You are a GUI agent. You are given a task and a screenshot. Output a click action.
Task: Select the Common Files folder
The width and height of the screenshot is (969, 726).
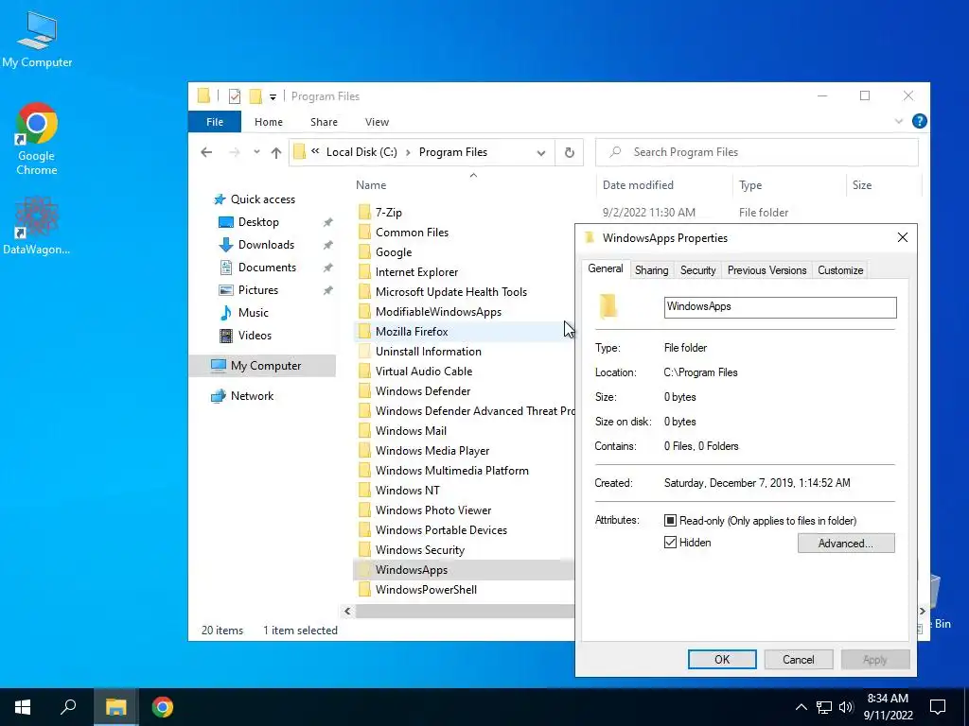(x=412, y=233)
